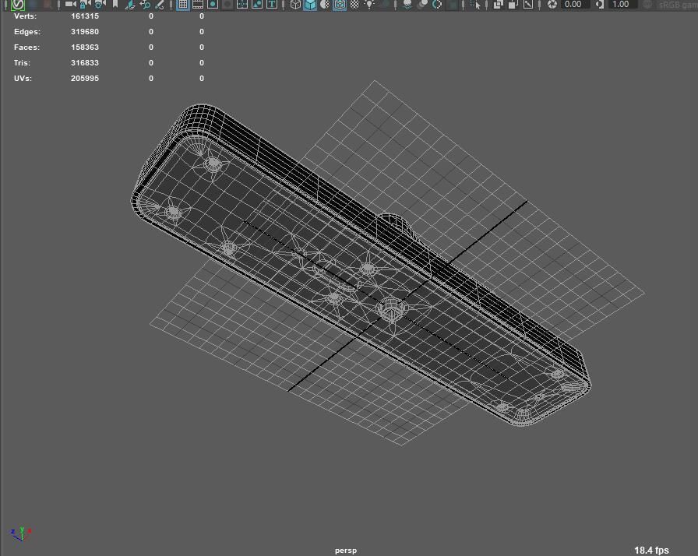
Task: Click the Use All Lights bulb icon
Action: [369, 5]
